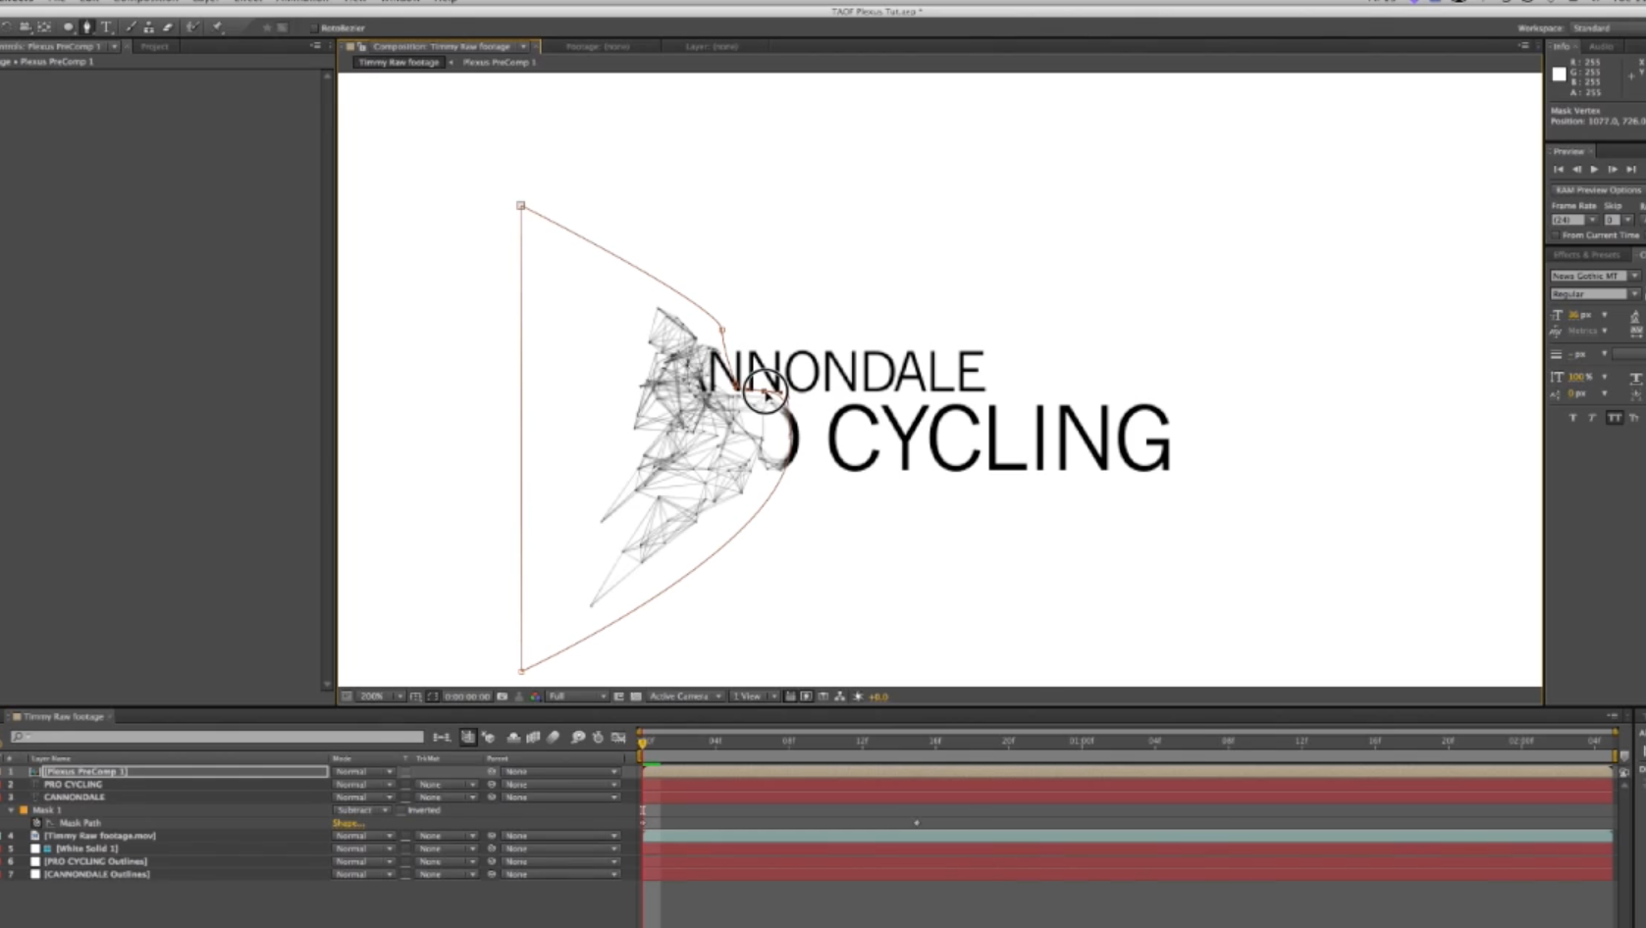Reset exposure in the viewer
The height and width of the screenshot is (928, 1646).
point(858,696)
